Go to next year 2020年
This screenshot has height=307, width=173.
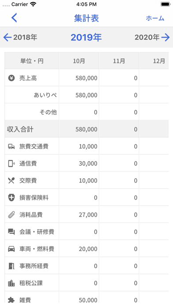pyautogui.click(x=152, y=37)
